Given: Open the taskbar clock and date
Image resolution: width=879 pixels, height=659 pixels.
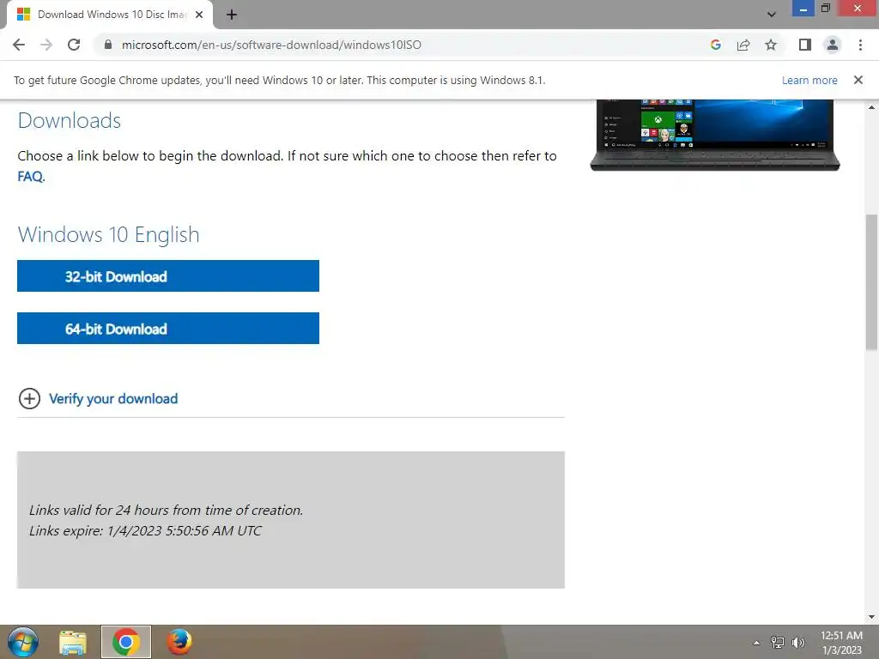Looking at the screenshot, I should tap(841, 643).
